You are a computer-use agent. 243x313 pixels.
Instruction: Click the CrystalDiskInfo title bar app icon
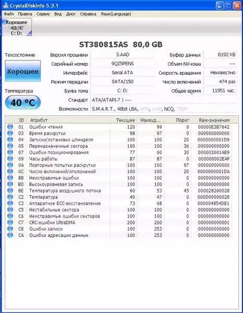(6, 5)
